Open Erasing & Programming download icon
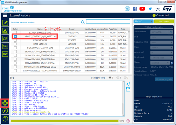This screenshot has height=125, width=176. coord(5,31)
